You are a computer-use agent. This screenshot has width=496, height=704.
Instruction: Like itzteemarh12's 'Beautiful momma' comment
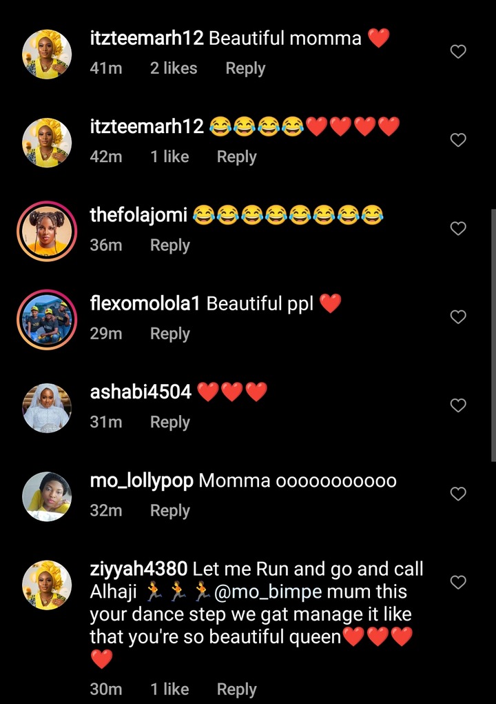[458, 52]
